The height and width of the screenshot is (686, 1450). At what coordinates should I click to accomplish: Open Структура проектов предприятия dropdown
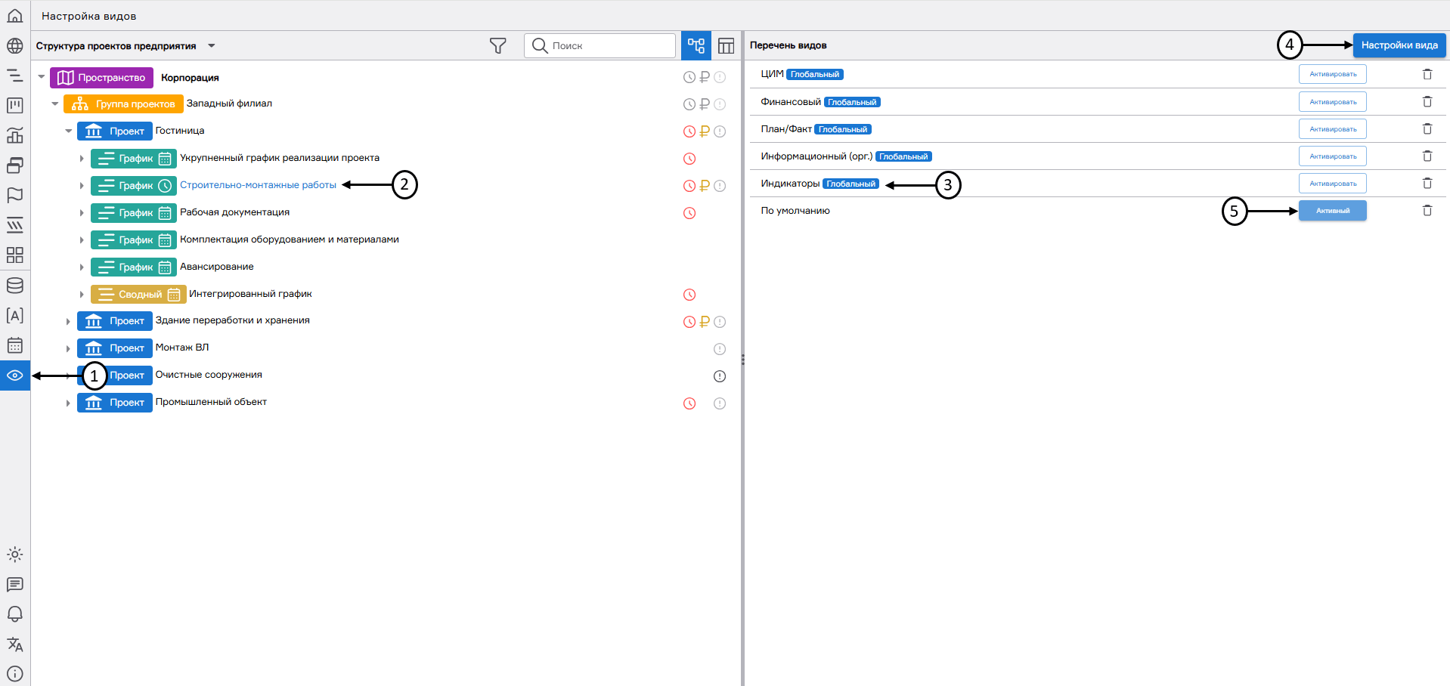click(212, 46)
